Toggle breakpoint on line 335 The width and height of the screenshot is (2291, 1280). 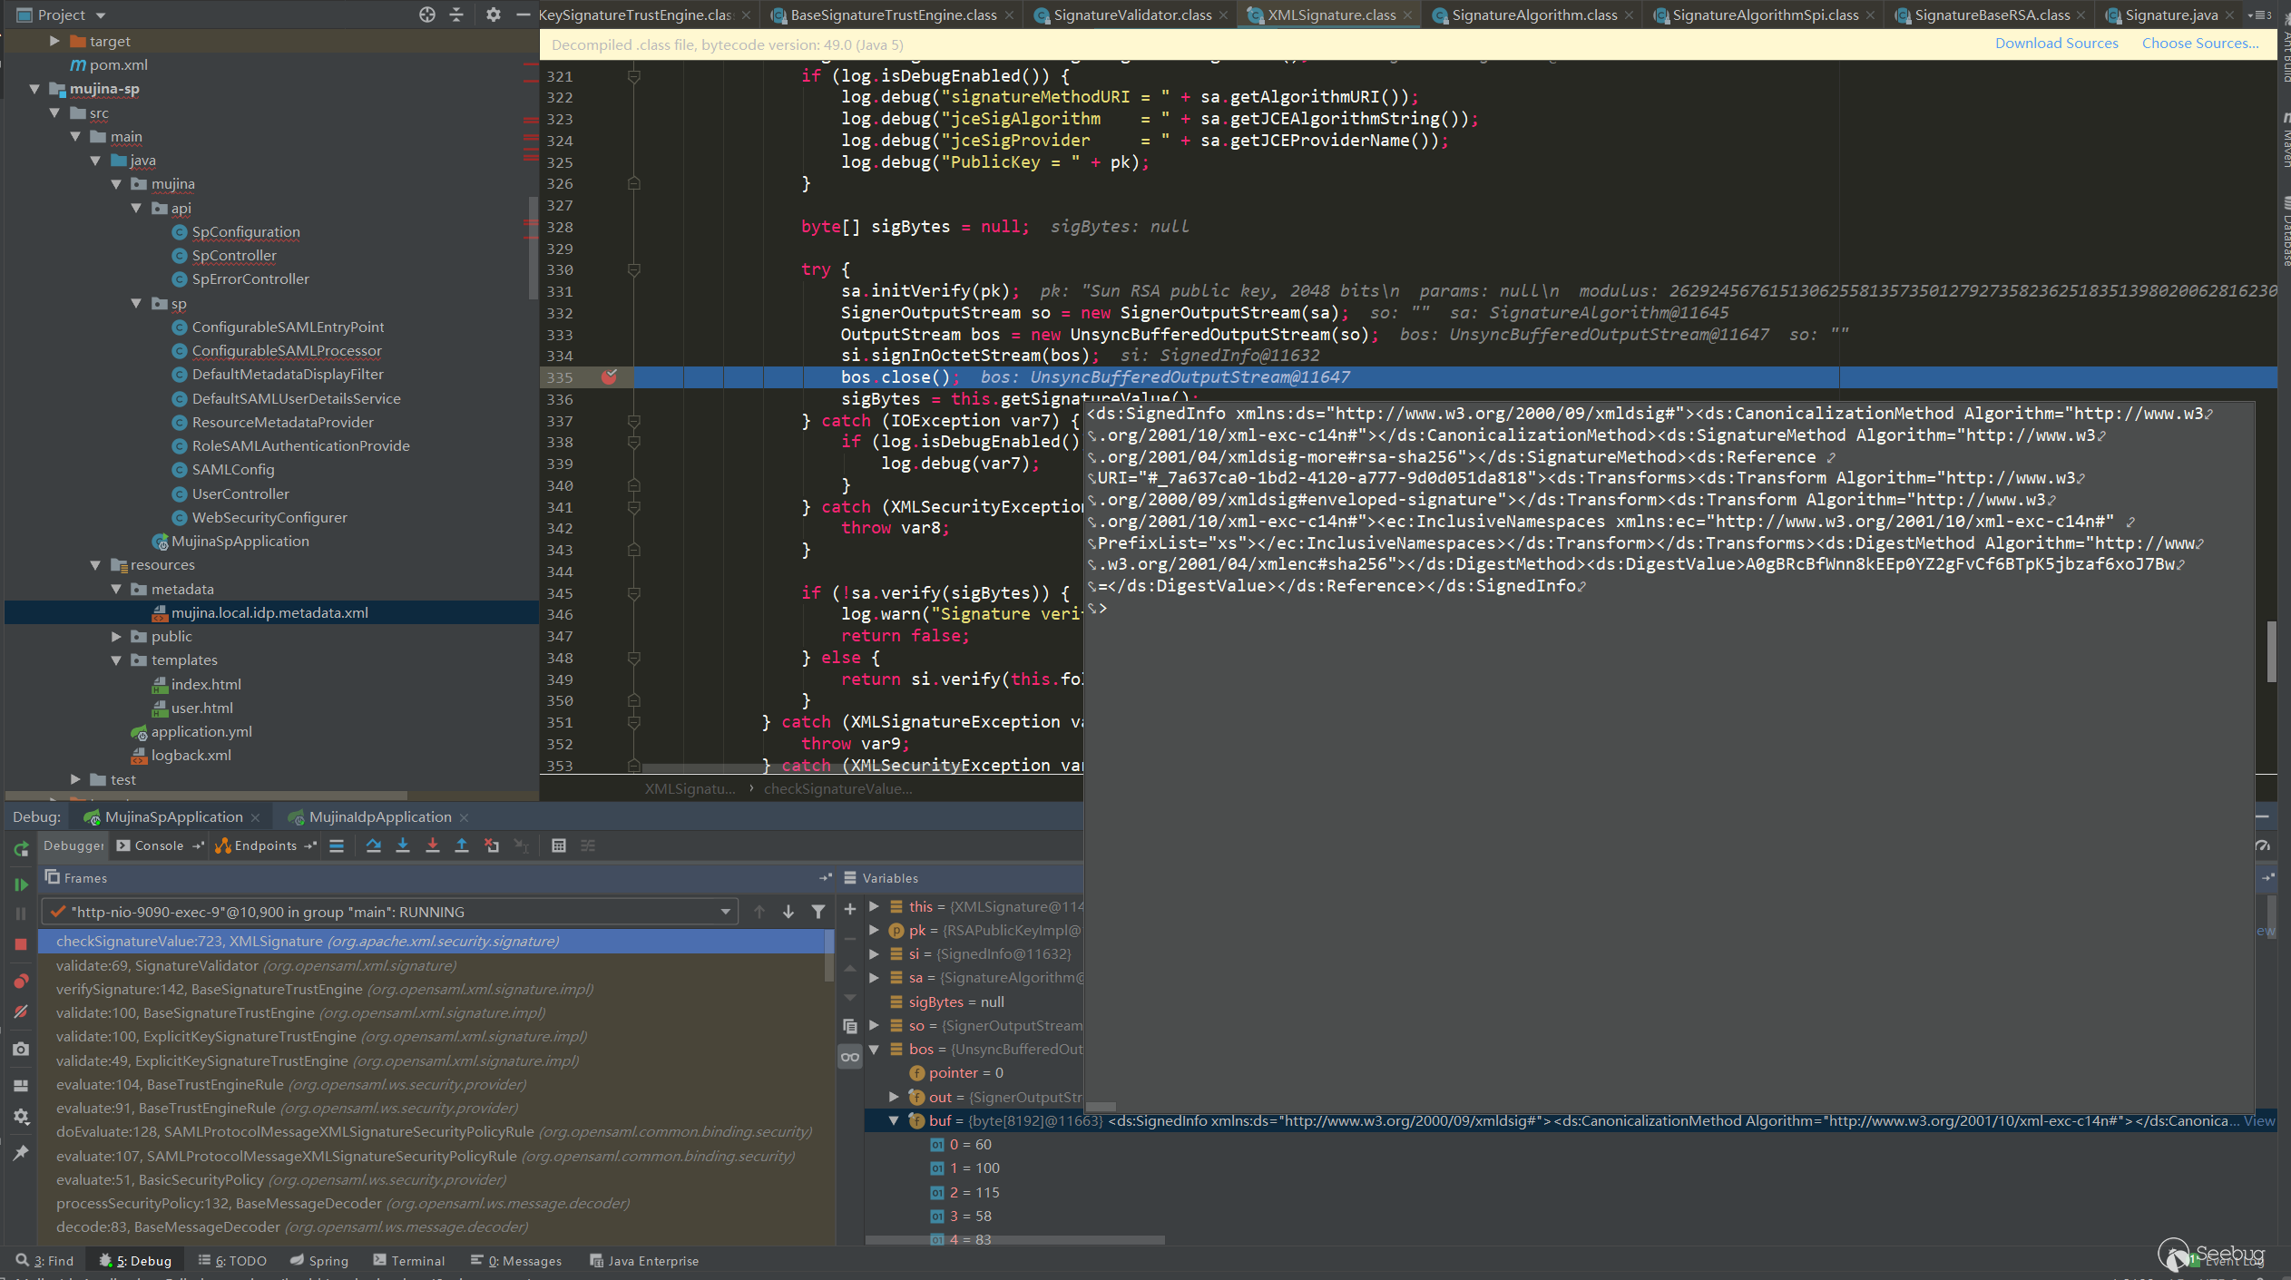point(609,377)
